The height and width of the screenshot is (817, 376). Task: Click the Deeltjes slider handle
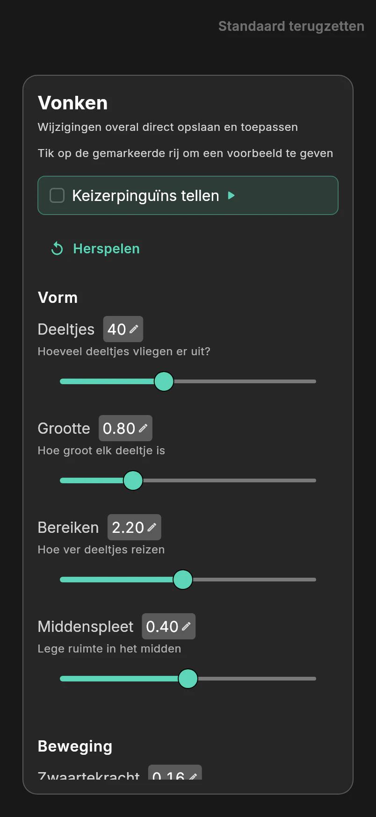(164, 381)
